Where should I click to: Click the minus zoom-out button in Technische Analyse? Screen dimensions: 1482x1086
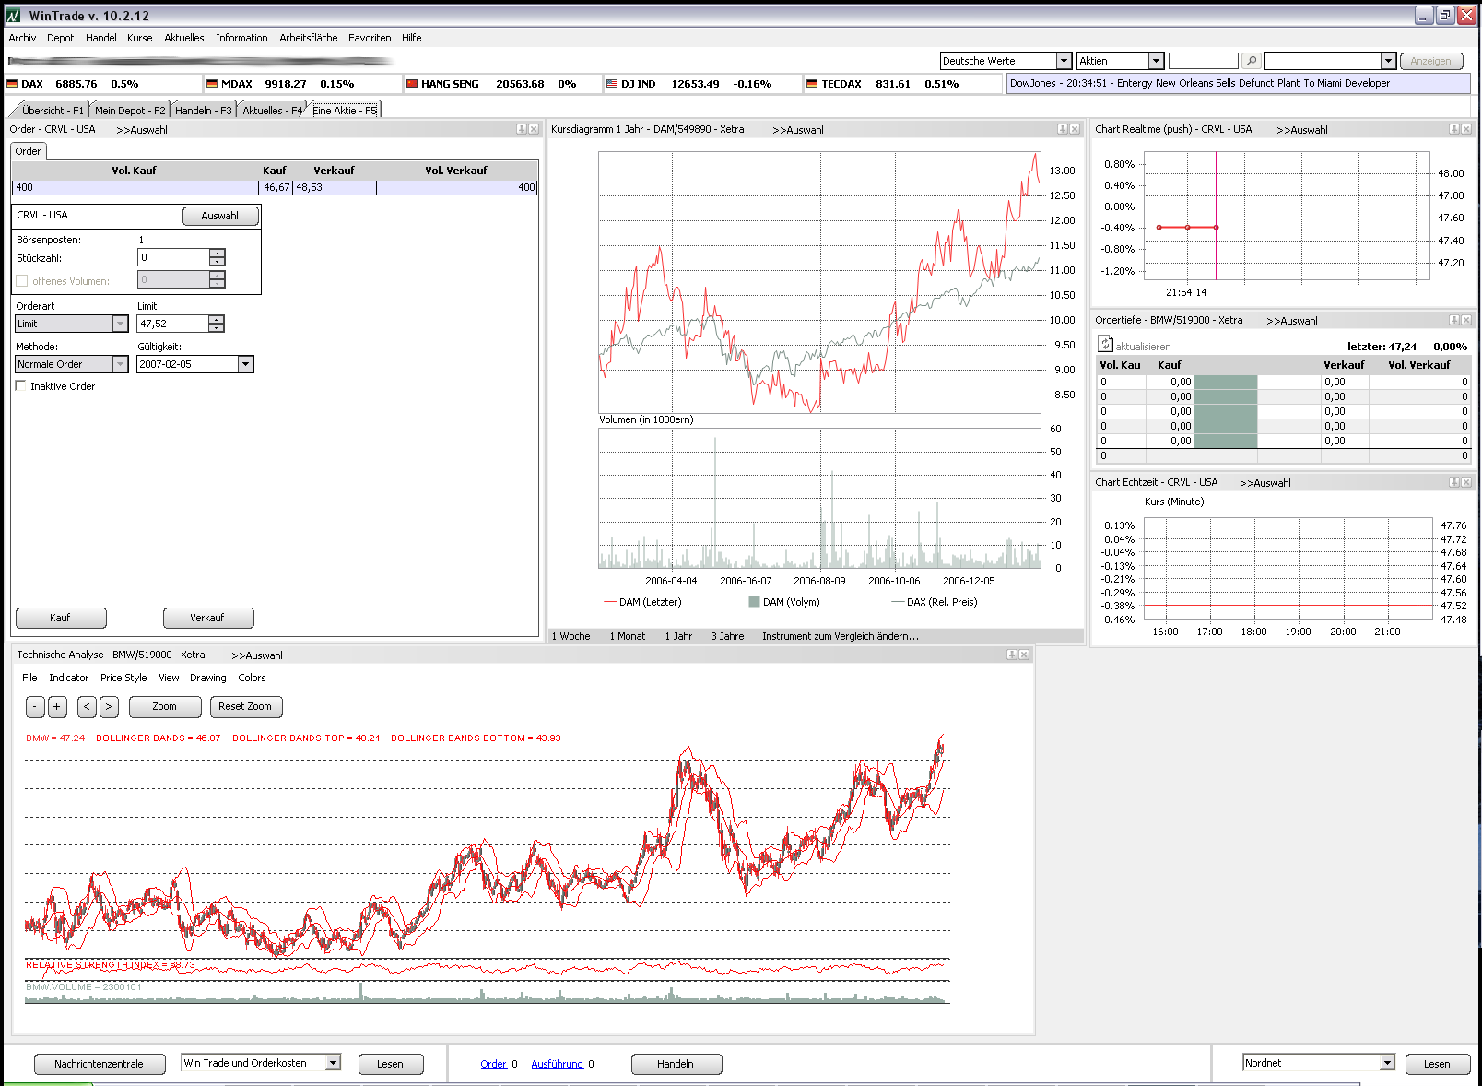(35, 707)
